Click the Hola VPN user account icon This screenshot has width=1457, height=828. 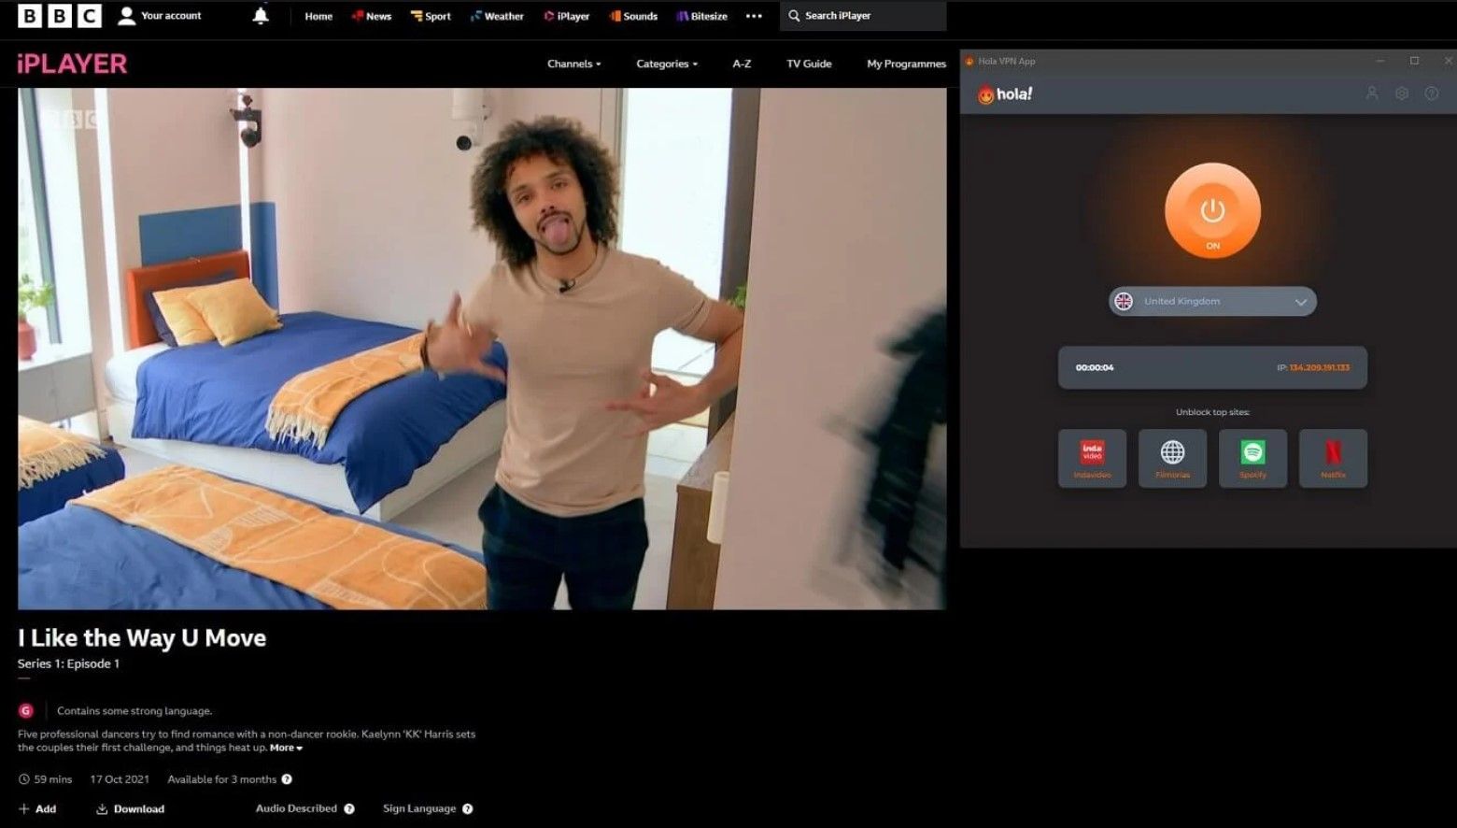(1372, 93)
